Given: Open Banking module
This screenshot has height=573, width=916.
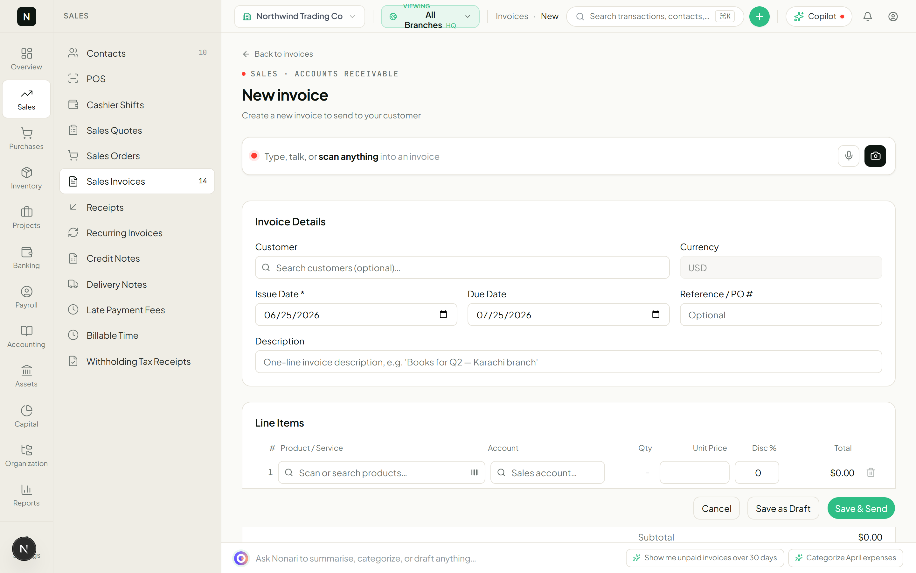Looking at the screenshot, I should 26,258.
